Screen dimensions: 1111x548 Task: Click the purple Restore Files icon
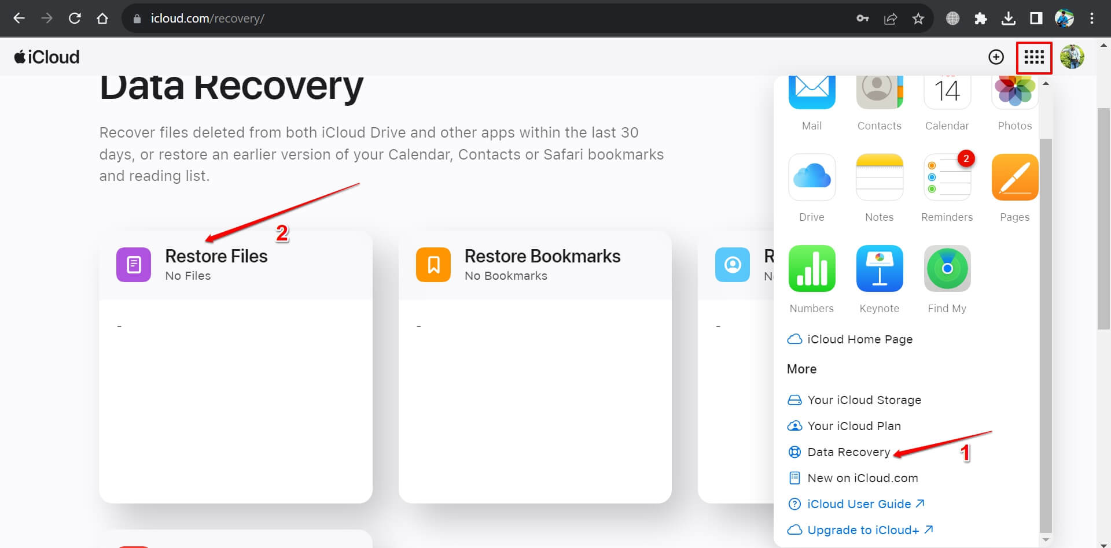[x=134, y=265]
